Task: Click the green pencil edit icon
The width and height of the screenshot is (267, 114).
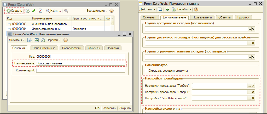Action: click(34, 11)
